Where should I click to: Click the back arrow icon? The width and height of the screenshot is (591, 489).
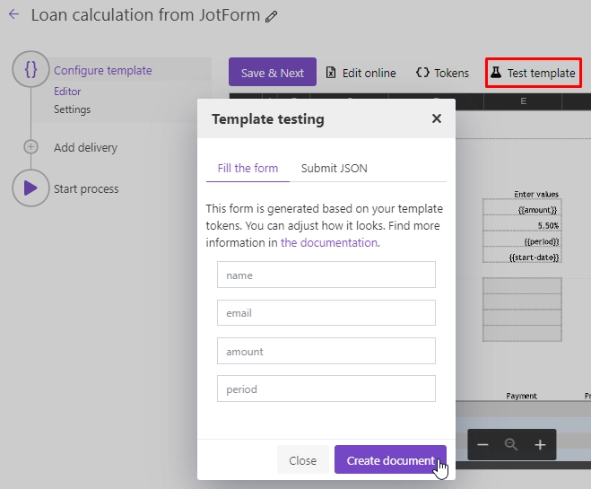(x=14, y=14)
